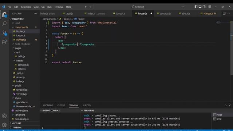
Task: Click the hellonext command center search box
Action: (139, 7)
